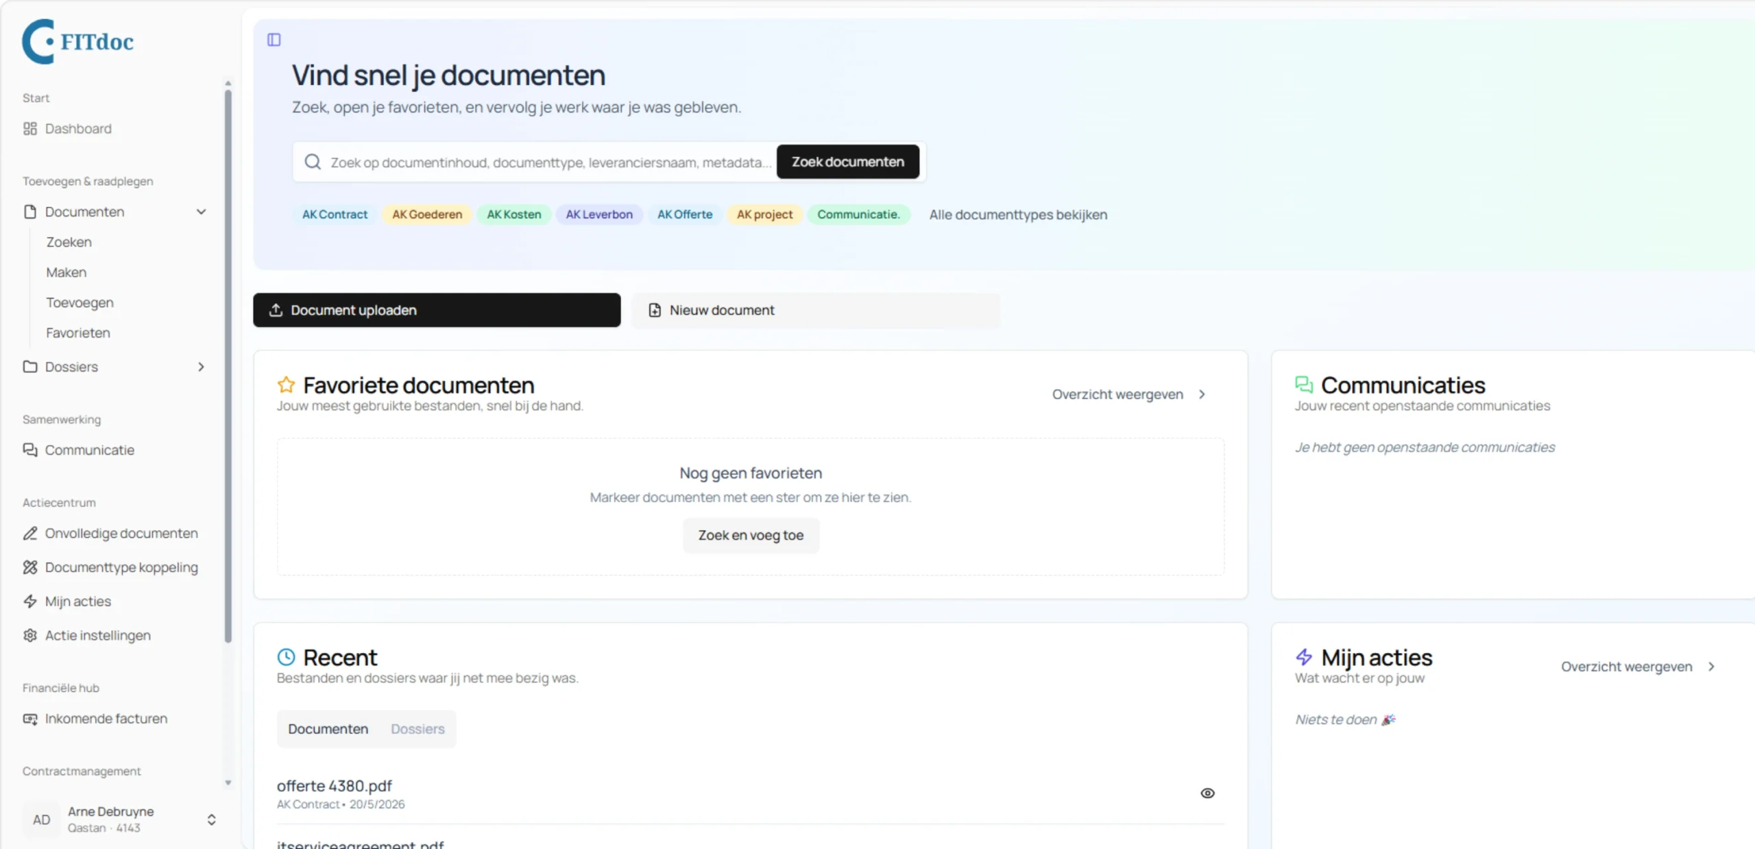Click the Zoek documenten button
The image size is (1755, 849).
[848, 162]
